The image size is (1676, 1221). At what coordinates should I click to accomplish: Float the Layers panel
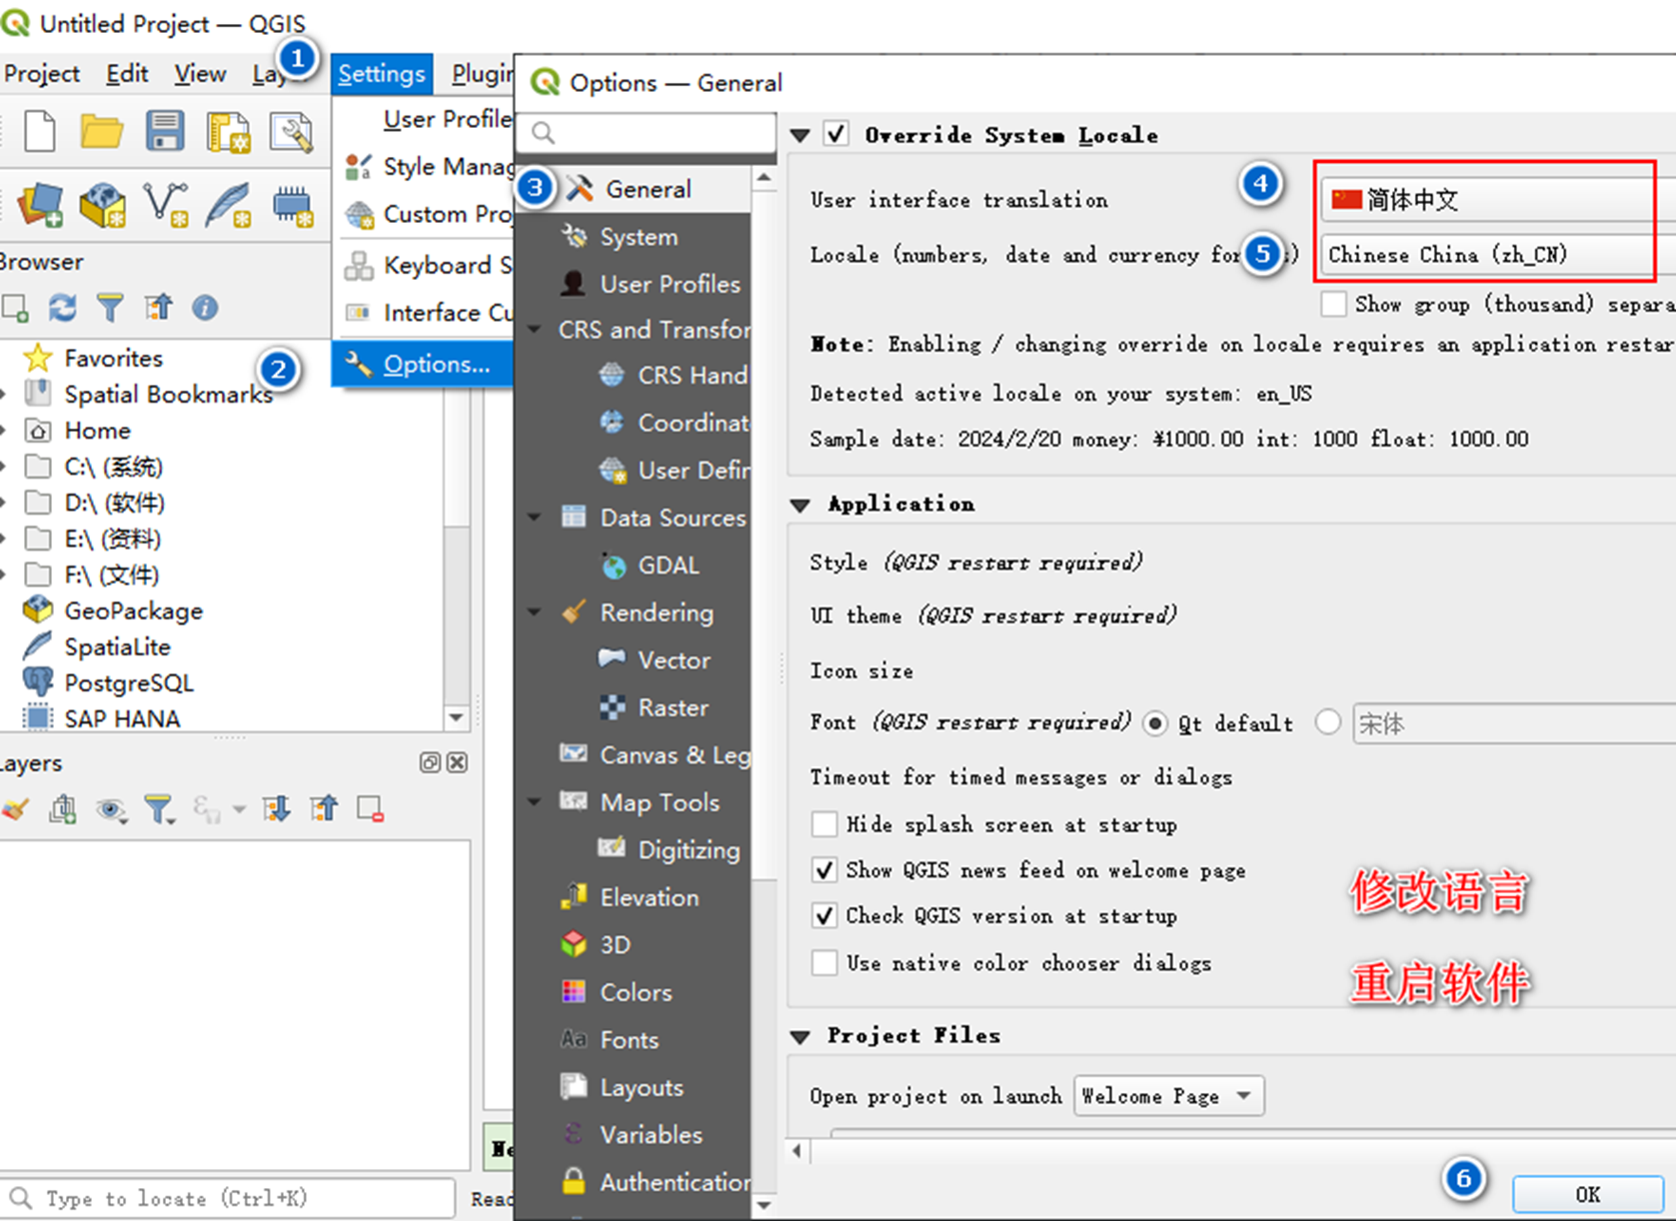430,763
